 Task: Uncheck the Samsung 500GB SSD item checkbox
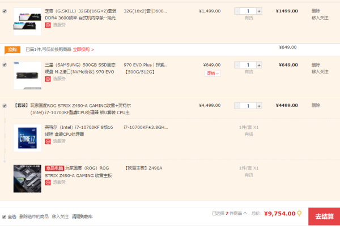point(5,65)
